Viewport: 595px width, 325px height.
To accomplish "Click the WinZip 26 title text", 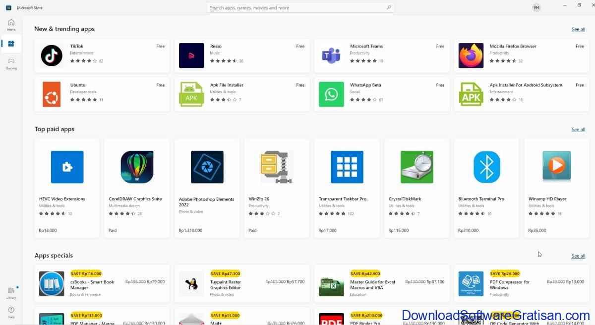I will [x=259, y=199].
